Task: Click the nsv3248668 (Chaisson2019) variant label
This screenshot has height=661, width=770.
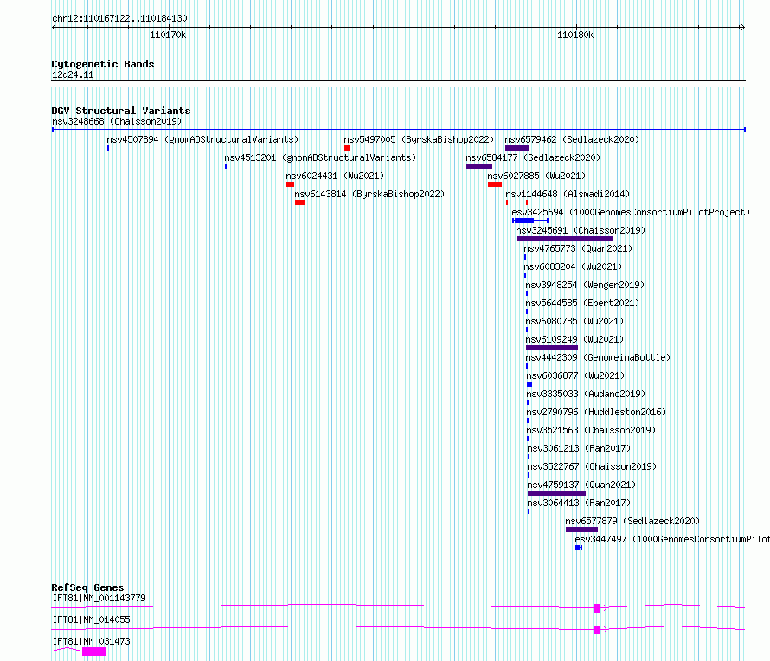Action: pyautogui.click(x=117, y=121)
